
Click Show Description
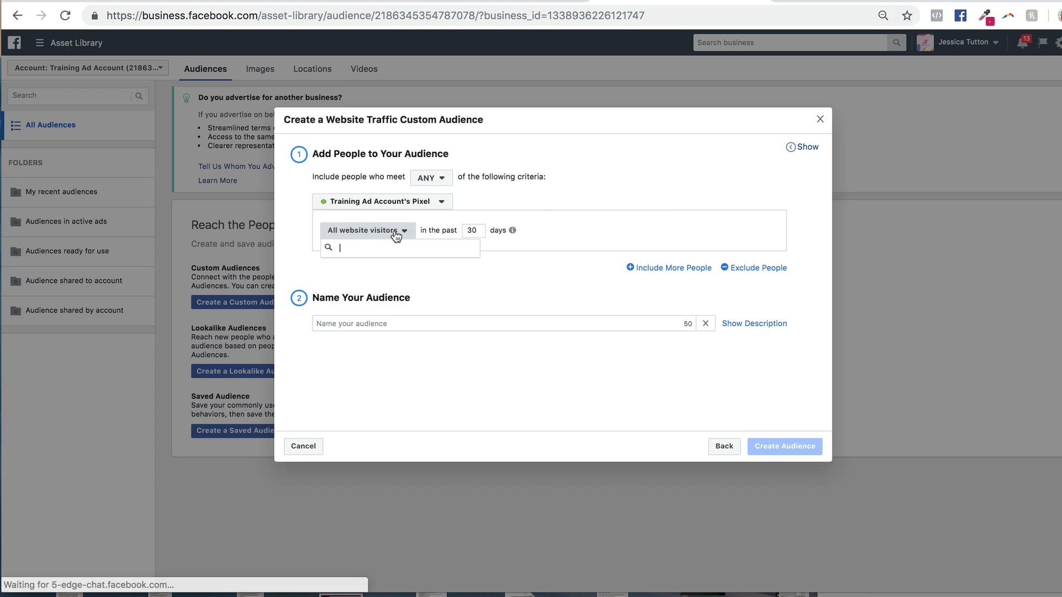pyautogui.click(x=754, y=323)
